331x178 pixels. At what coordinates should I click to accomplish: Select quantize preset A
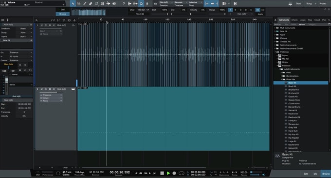coord(230,10)
